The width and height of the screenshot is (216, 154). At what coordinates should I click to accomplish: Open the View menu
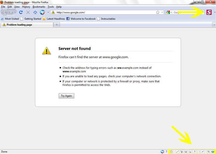17,7
